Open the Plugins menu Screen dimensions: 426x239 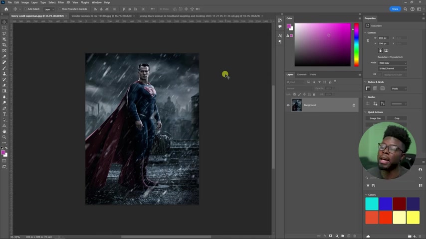click(85, 2)
